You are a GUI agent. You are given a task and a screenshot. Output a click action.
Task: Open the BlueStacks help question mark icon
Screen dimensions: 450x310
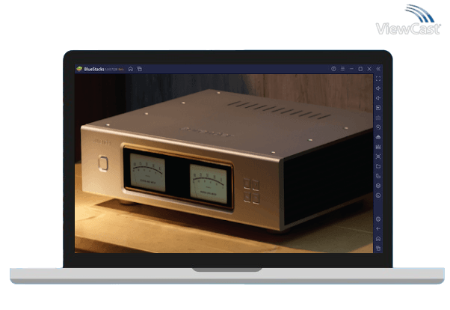[x=333, y=69]
